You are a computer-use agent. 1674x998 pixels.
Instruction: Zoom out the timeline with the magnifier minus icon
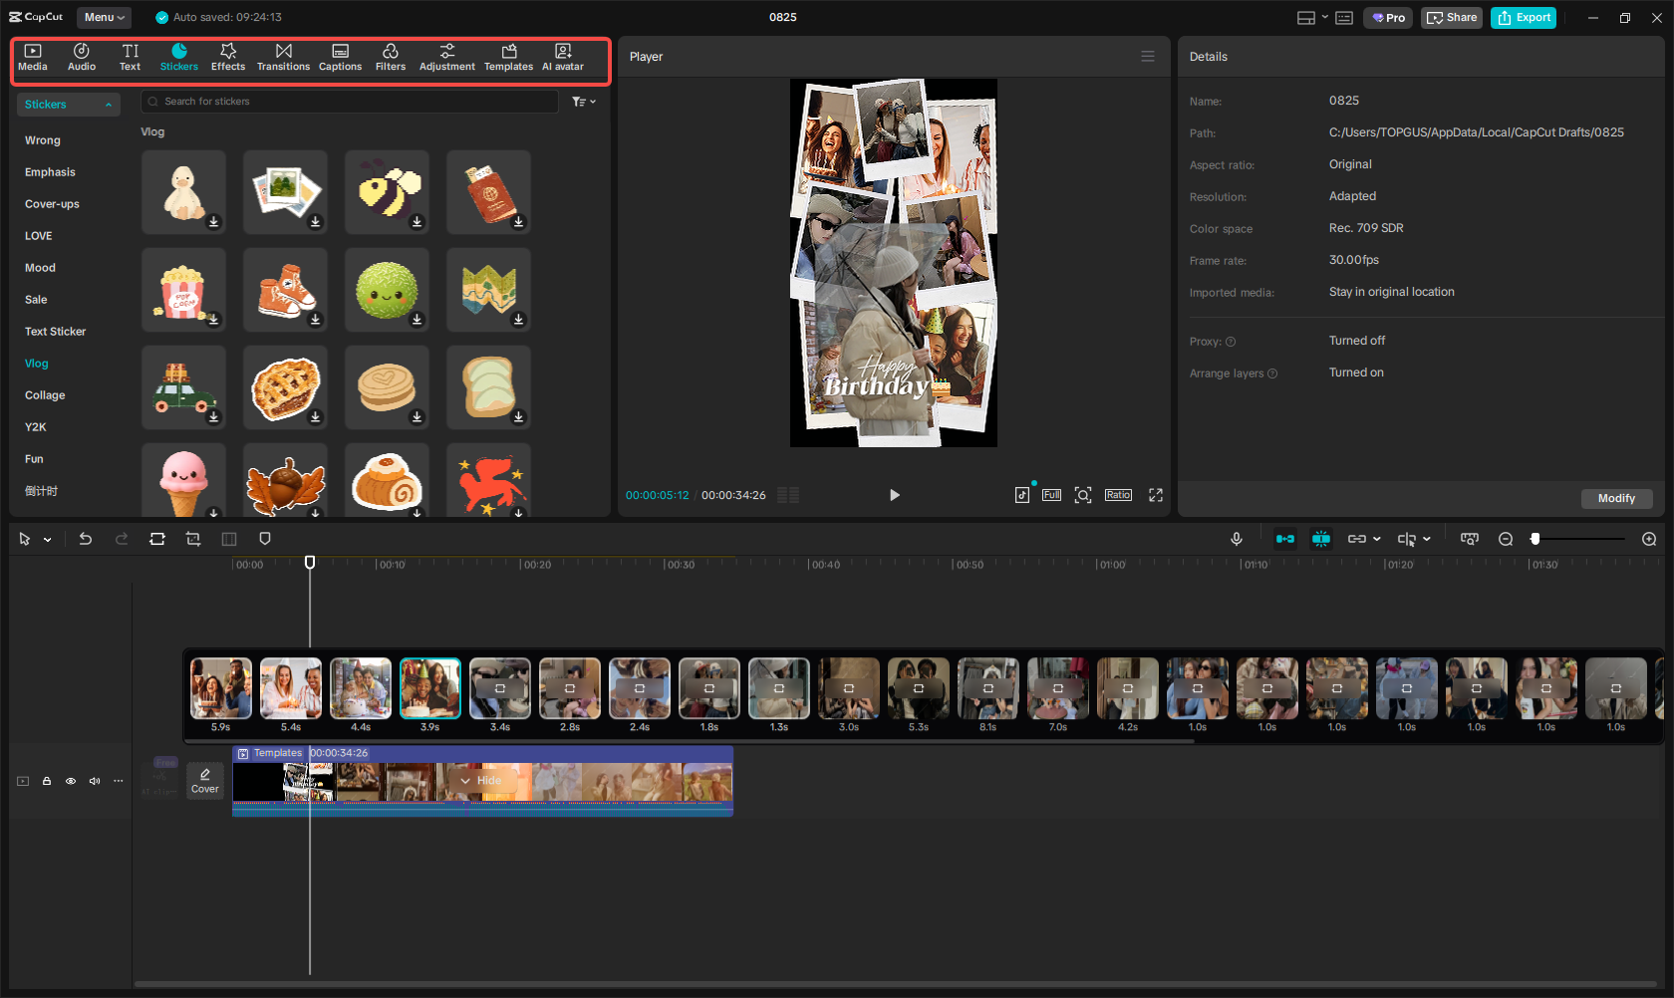(x=1506, y=539)
